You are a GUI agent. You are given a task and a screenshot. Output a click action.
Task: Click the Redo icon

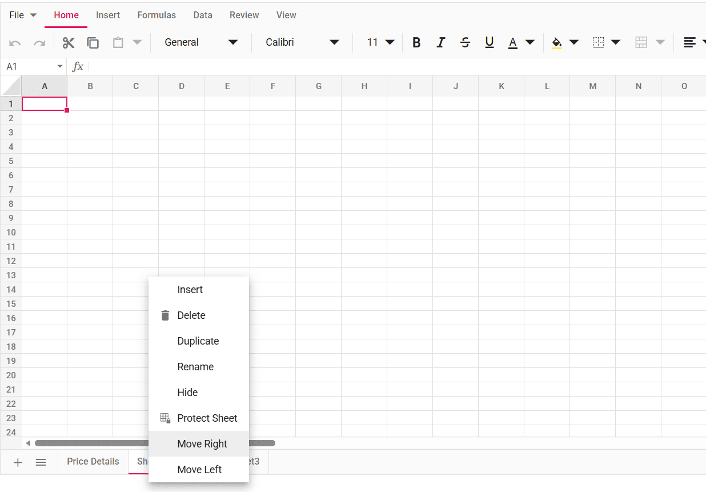tap(39, 43)
